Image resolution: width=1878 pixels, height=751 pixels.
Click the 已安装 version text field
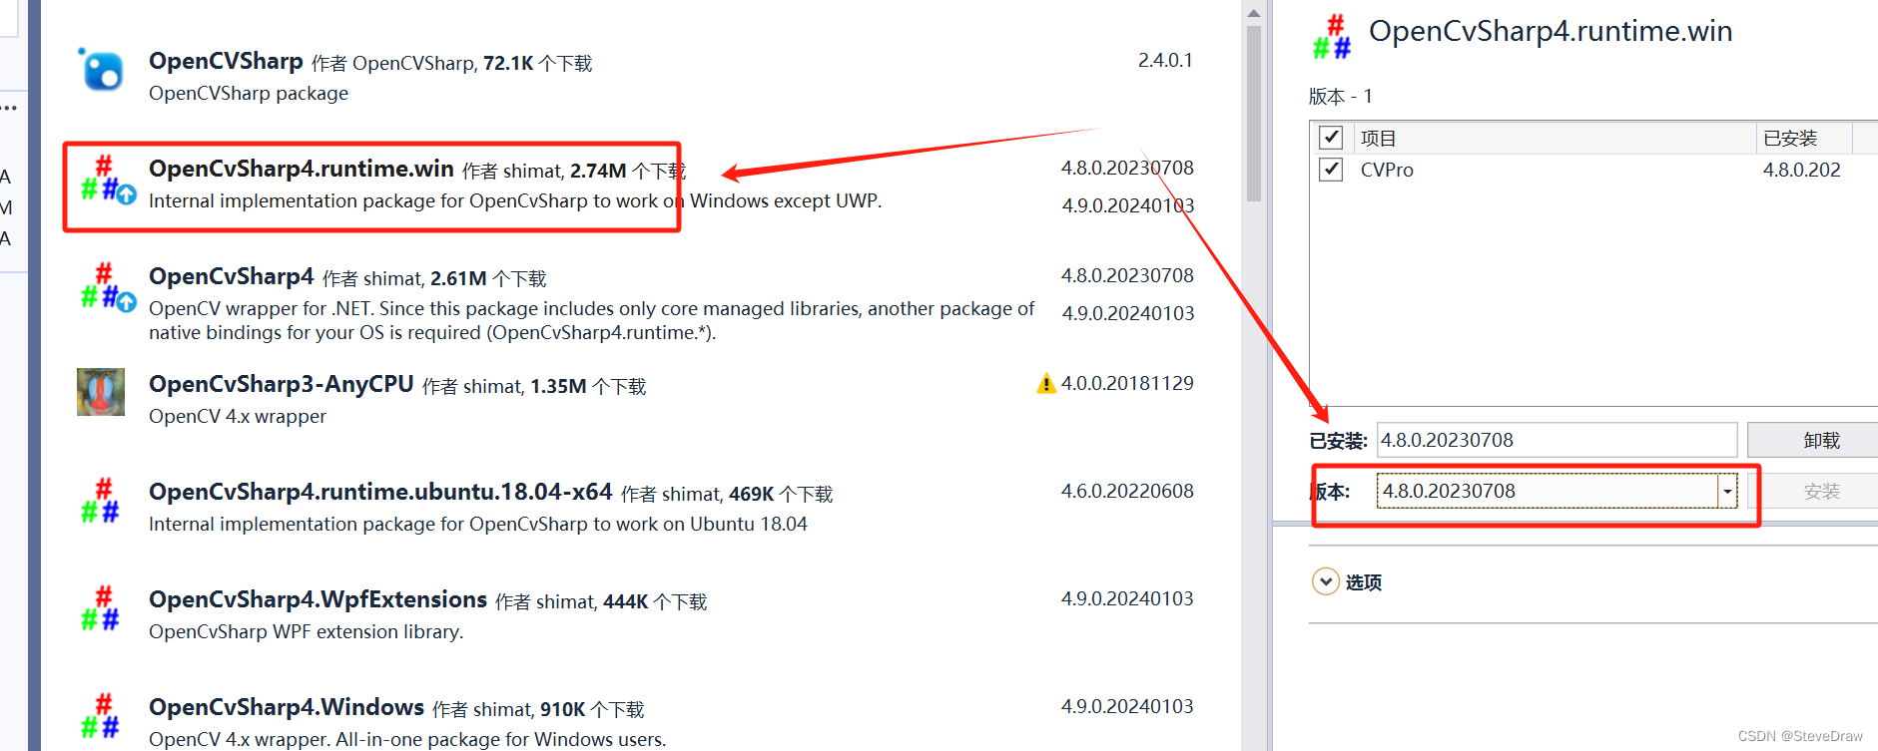(x=1558, y=440)
